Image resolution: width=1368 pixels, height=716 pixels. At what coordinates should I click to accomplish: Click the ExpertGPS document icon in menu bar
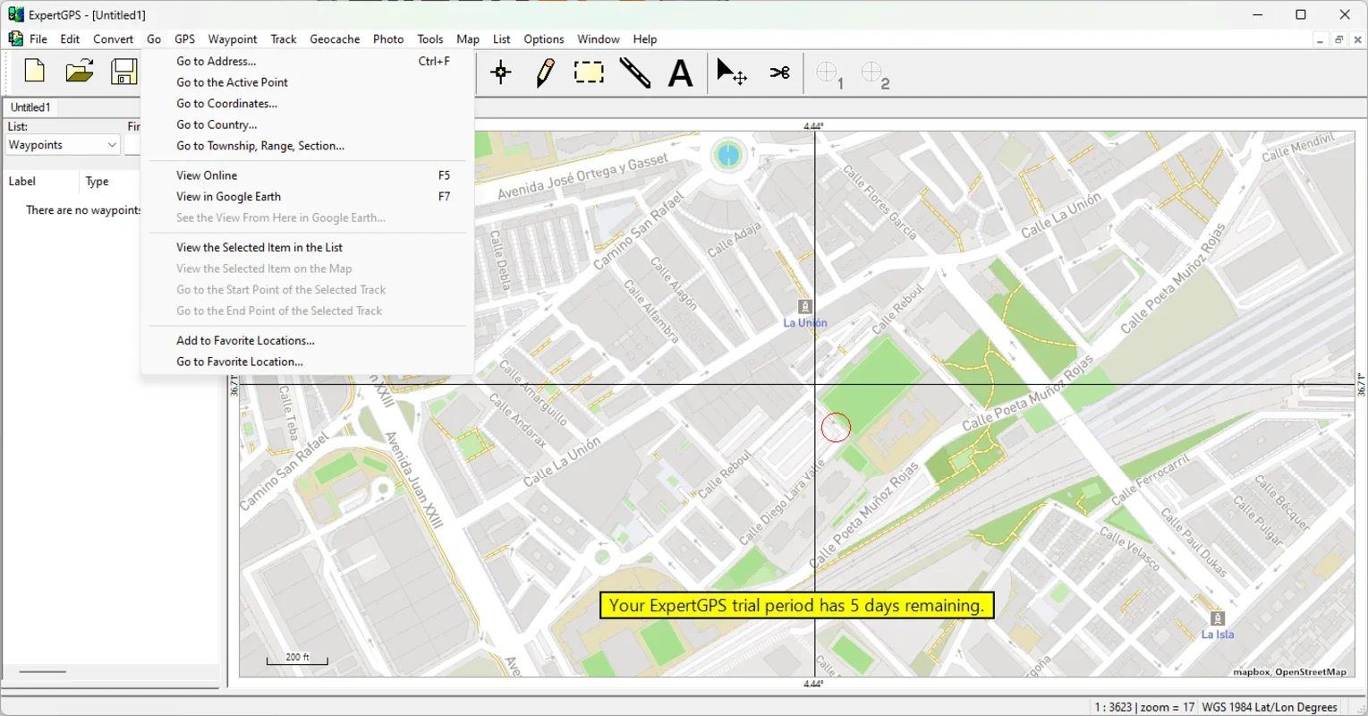15,38
